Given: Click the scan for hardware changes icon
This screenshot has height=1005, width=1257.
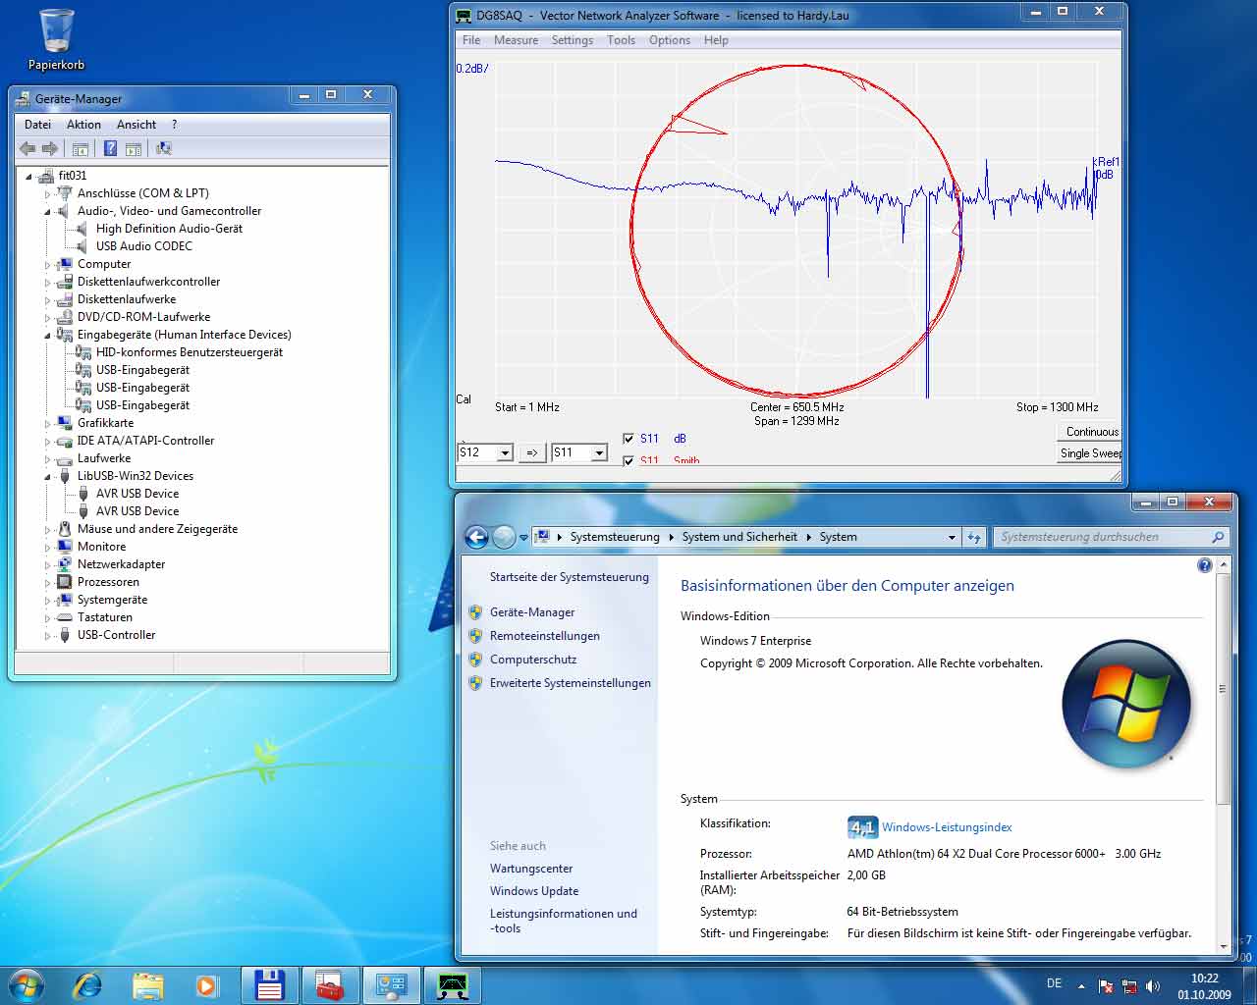Looking at the screenshot, I should 163,148.
